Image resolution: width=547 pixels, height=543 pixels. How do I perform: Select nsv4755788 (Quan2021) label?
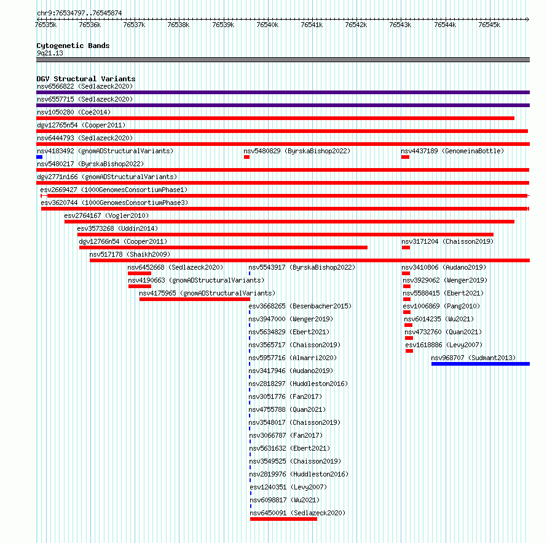click(287, 409)
